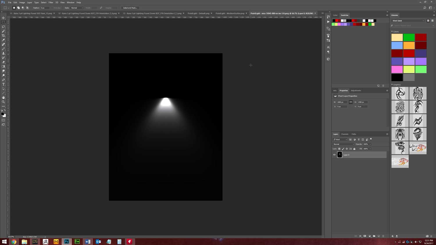Screen dimensions: 436x245
Task: Select the Lasso tool
Action: pyautogui.click(x=3, y=27)
